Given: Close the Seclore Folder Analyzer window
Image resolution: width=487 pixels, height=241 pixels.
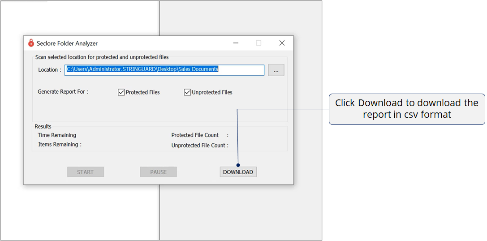Looking at the screenshot, I should pos(282,43).
